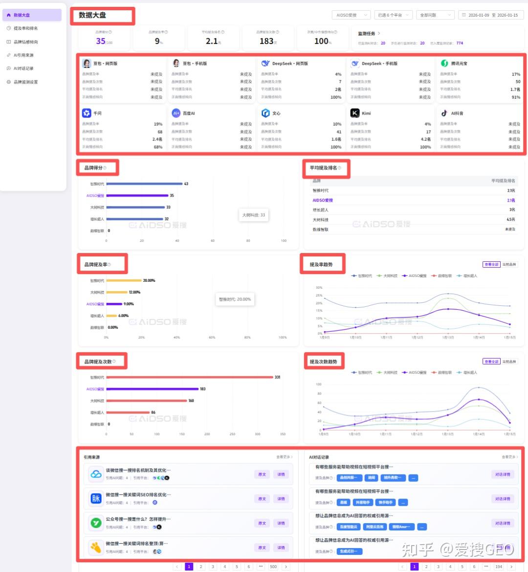Open the date range picker 2026-01-09 至 2026-01-15

[x=491, y=15]
